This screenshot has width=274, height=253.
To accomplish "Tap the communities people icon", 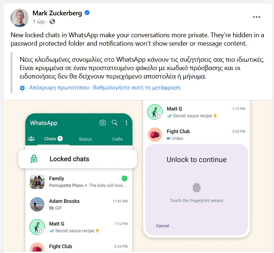I will [31, 139].
